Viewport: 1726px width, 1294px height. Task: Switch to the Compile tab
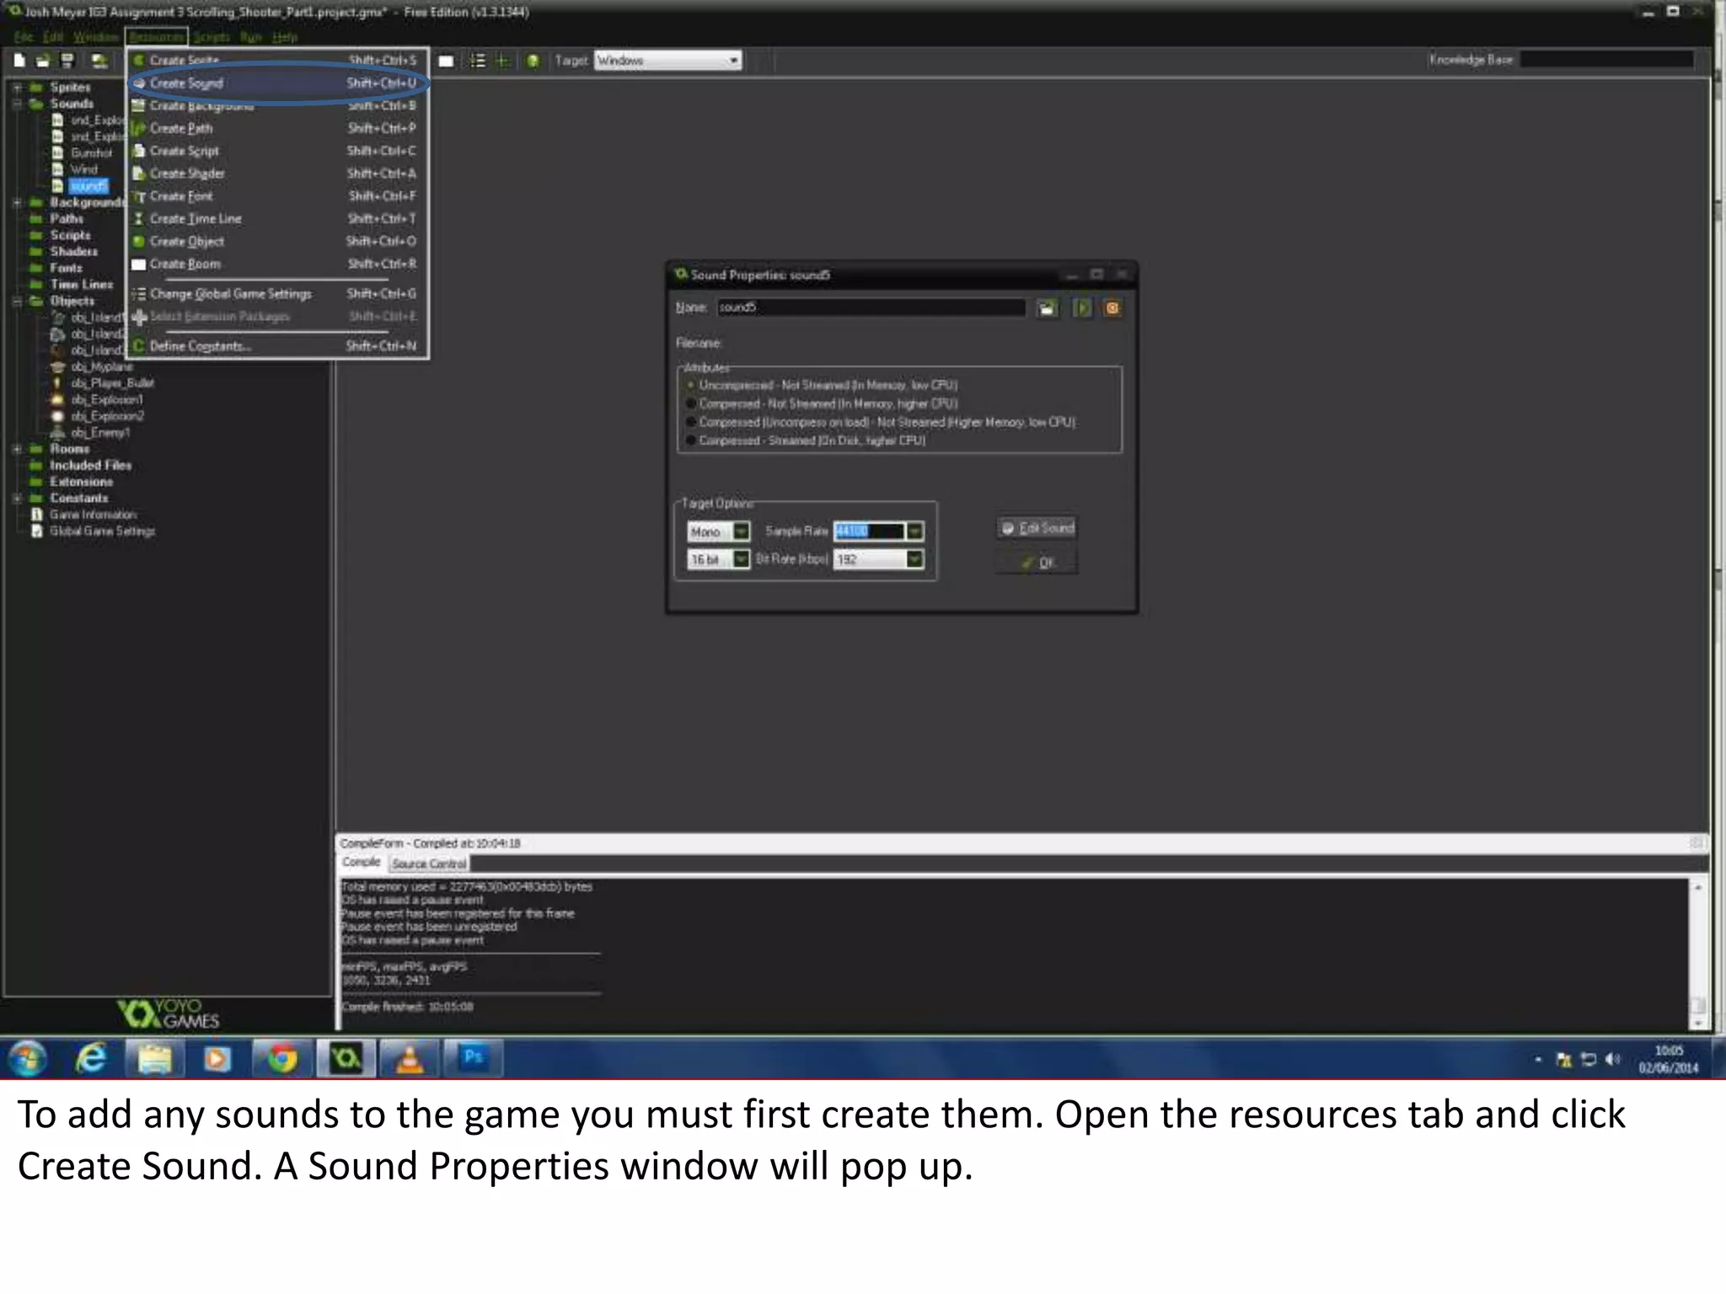click(x=362, y=863)
